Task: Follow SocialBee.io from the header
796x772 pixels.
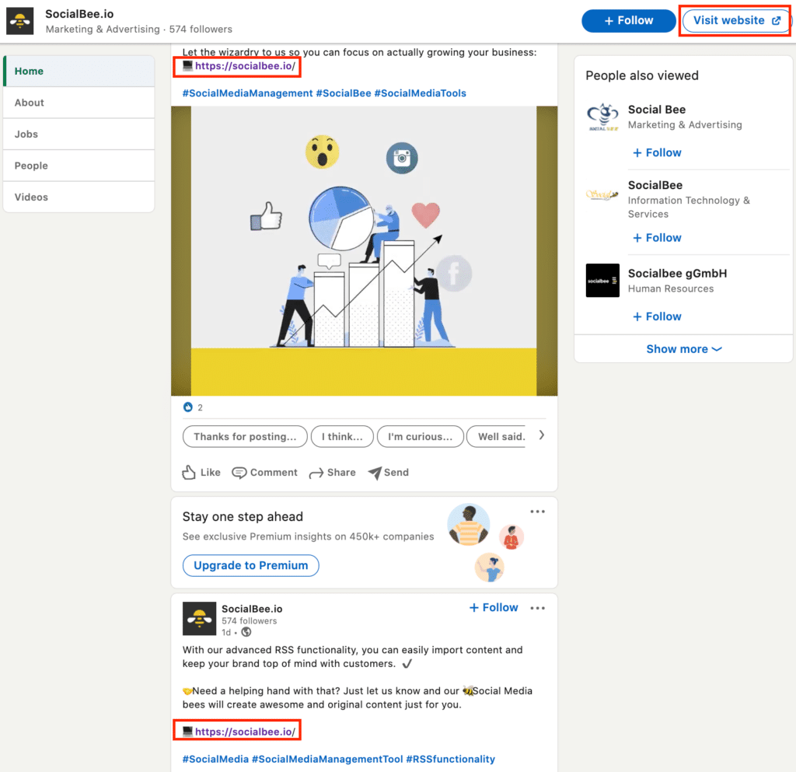Action: click(x=628, y=21)
